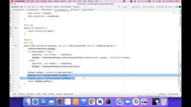Screen dimensions: 191x107
Task: Click the 4 spaces indent status entry
Action: tap(170, 96)
